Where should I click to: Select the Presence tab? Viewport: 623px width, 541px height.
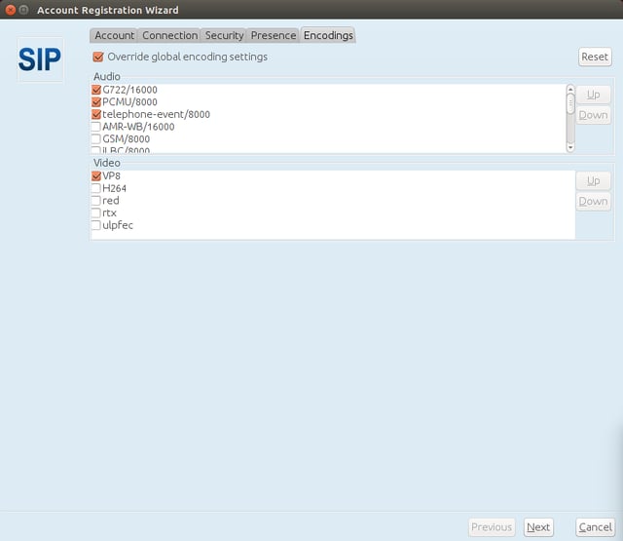point(274,35)
